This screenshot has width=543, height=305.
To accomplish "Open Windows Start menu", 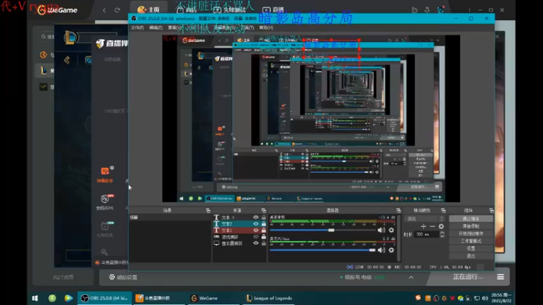I will point(35,298).
